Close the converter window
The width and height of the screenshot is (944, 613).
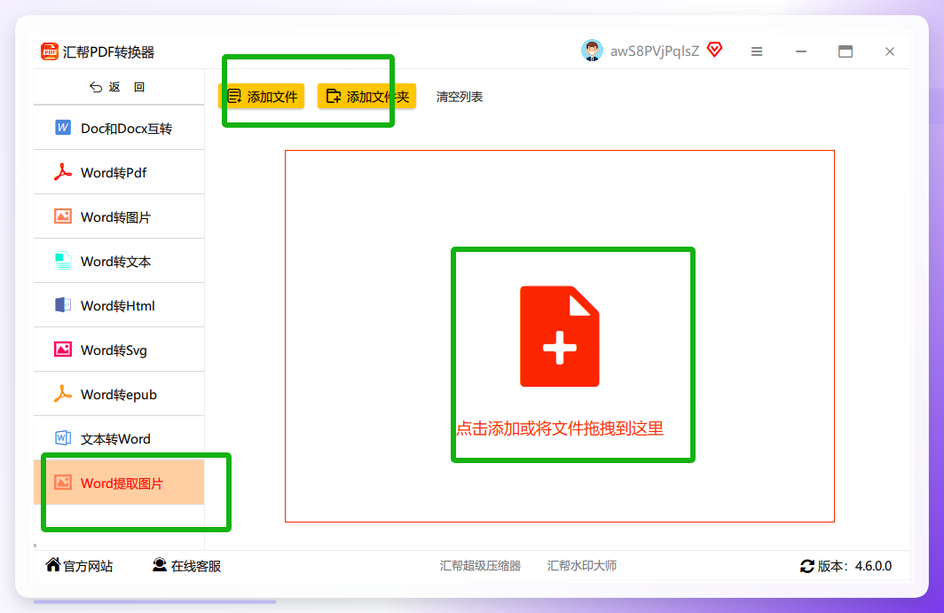pyautogui.click(x=890, y=51)
